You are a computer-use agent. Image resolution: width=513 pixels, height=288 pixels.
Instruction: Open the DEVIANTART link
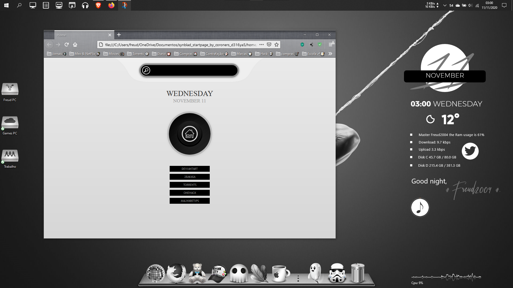tap(190, 169)
